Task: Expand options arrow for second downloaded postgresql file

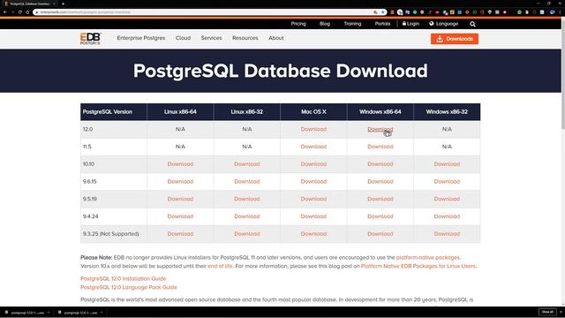Action: [x=102, y=313]
